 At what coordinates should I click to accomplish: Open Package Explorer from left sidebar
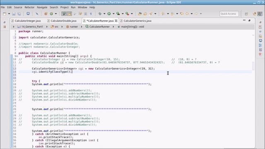pos(5,27)
